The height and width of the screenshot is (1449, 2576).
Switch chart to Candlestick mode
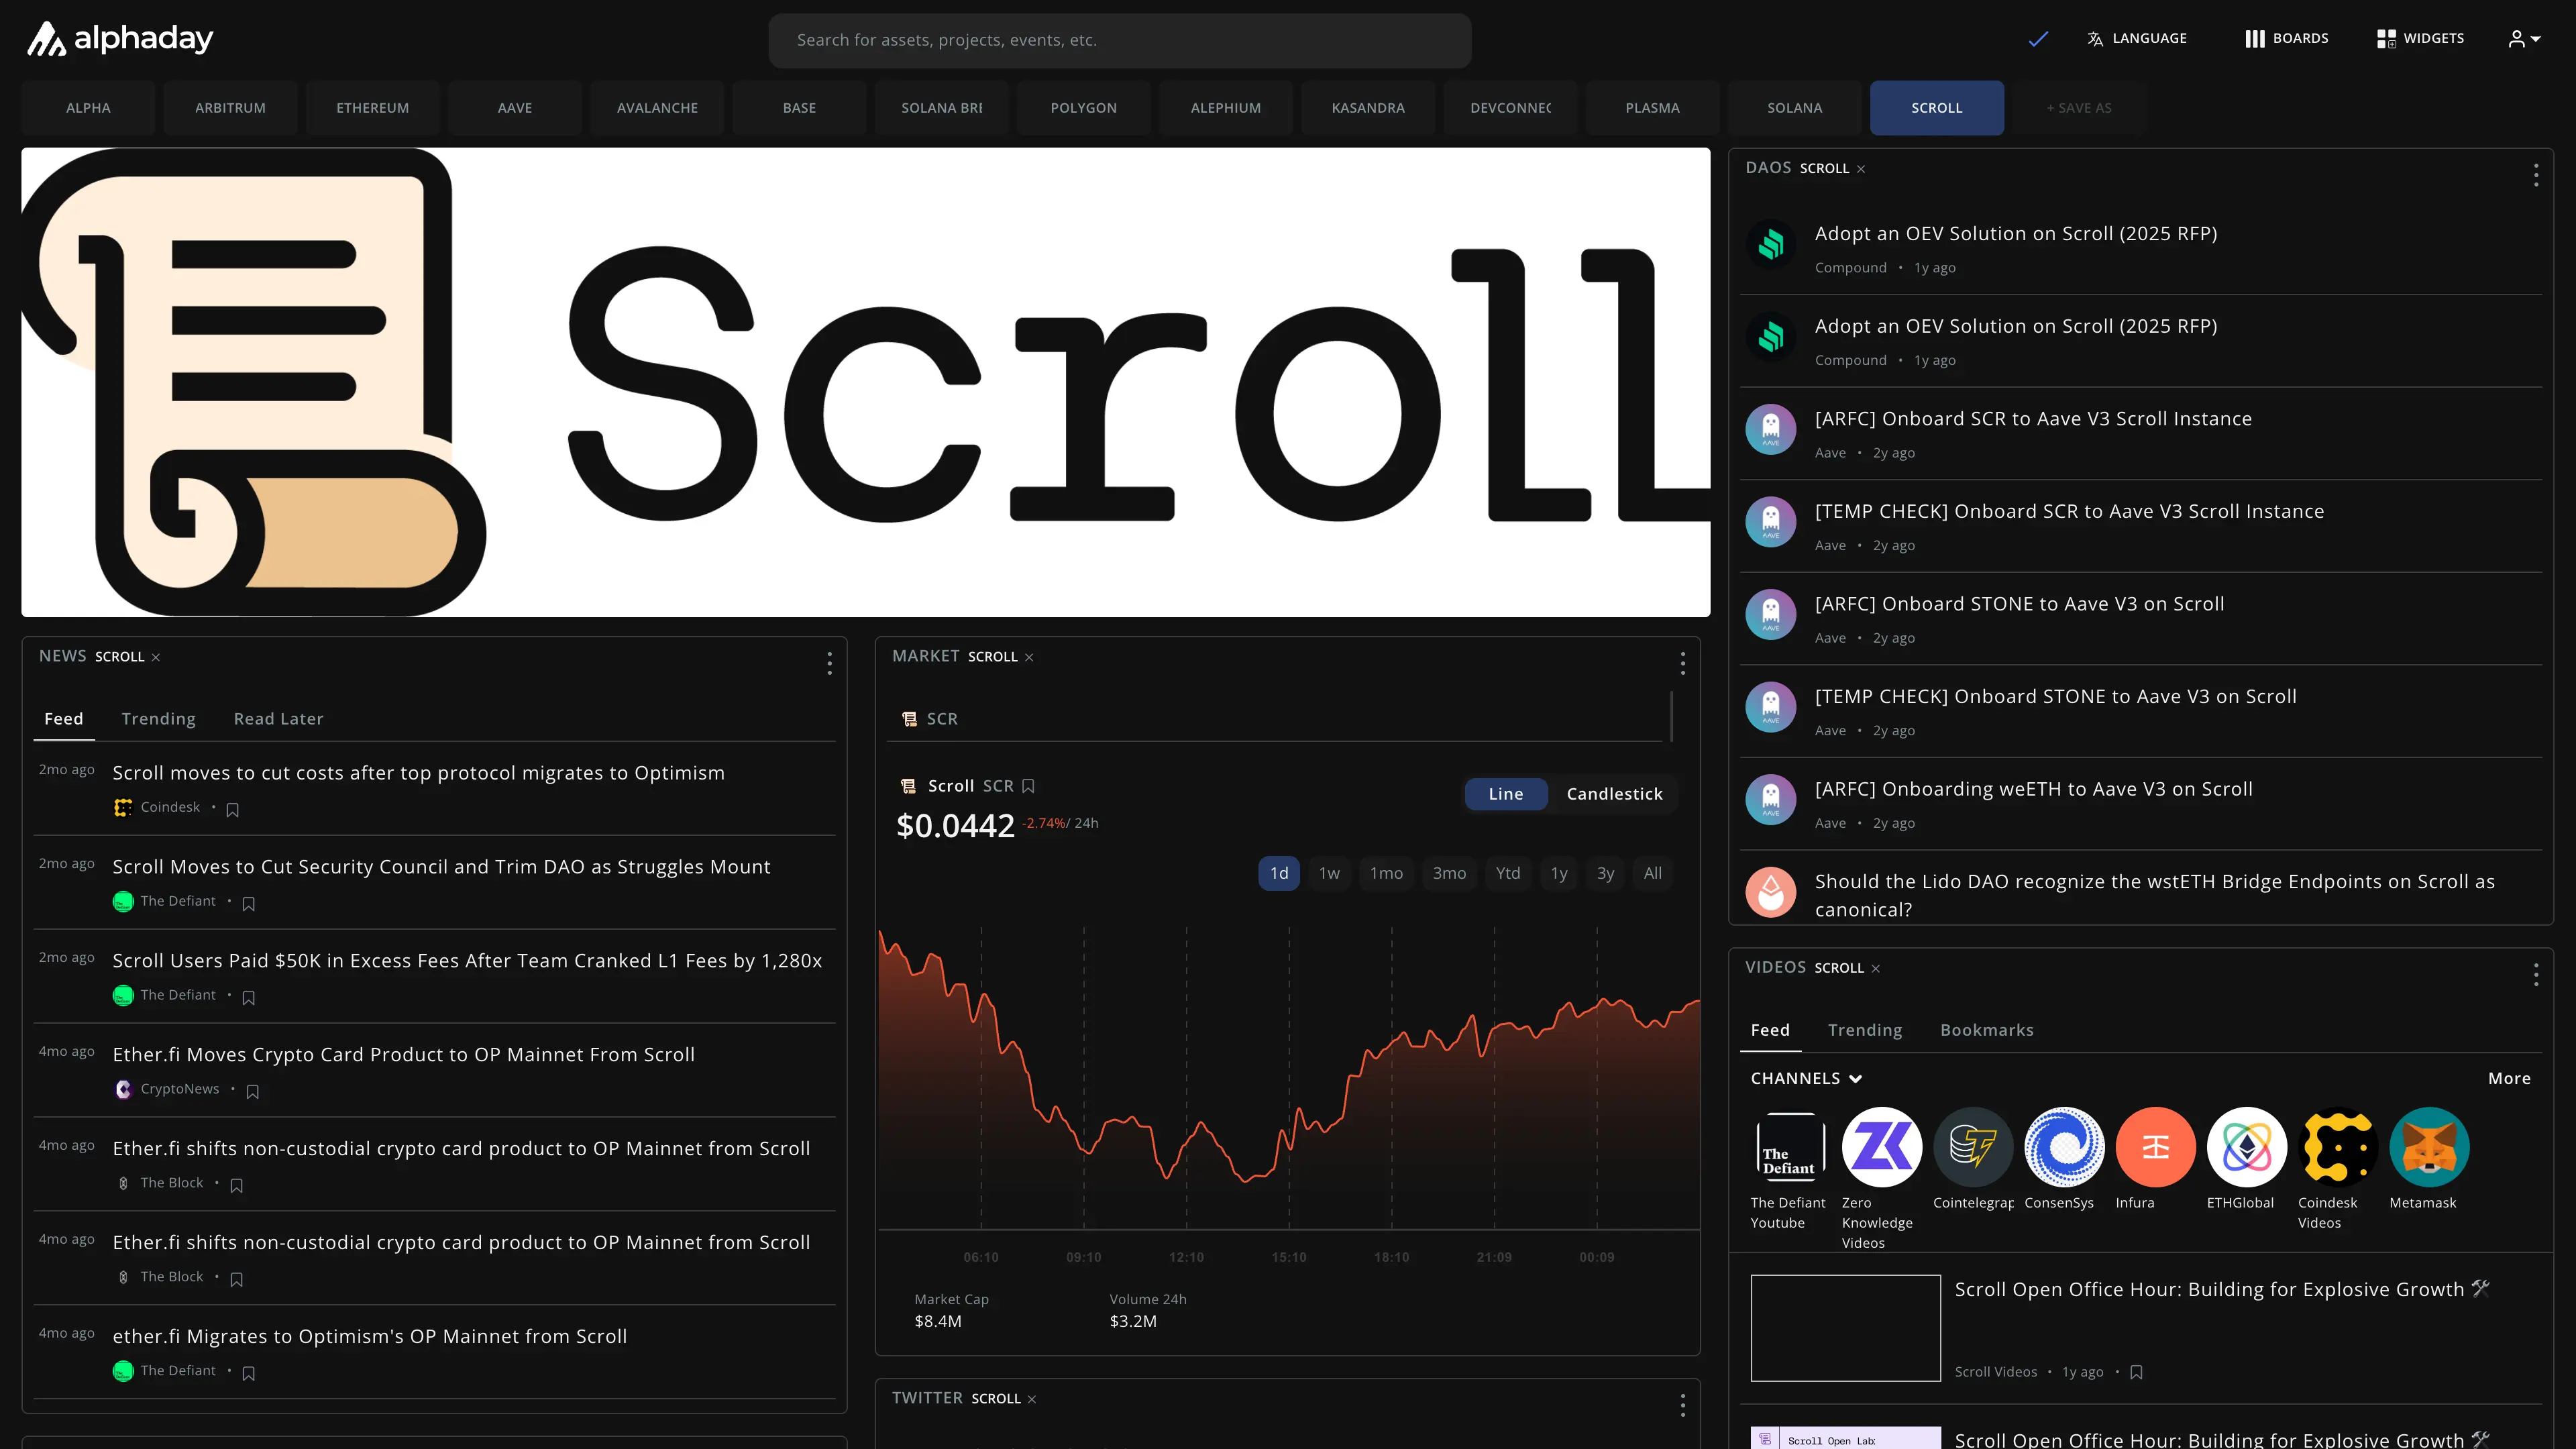pyautogui.click(x=1614, y=794)
